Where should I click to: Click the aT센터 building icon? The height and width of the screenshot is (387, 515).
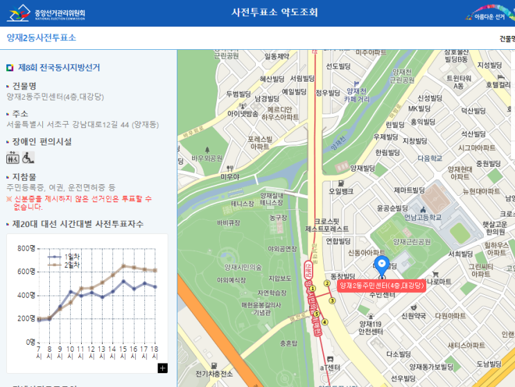[x=330, y=359]
